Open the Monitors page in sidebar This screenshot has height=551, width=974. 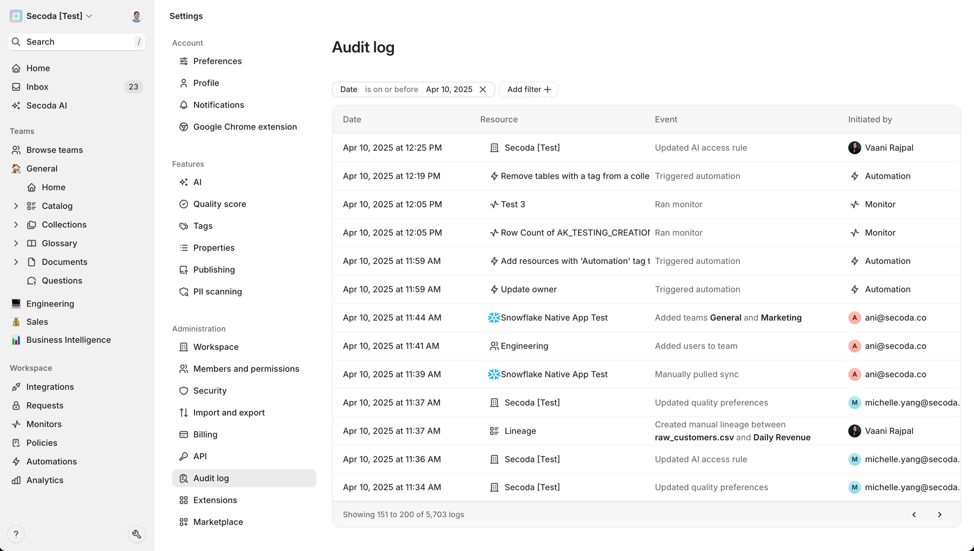point(44,424)
